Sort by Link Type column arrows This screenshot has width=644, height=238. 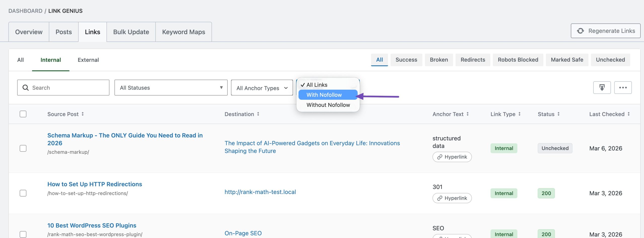point(519,114)
